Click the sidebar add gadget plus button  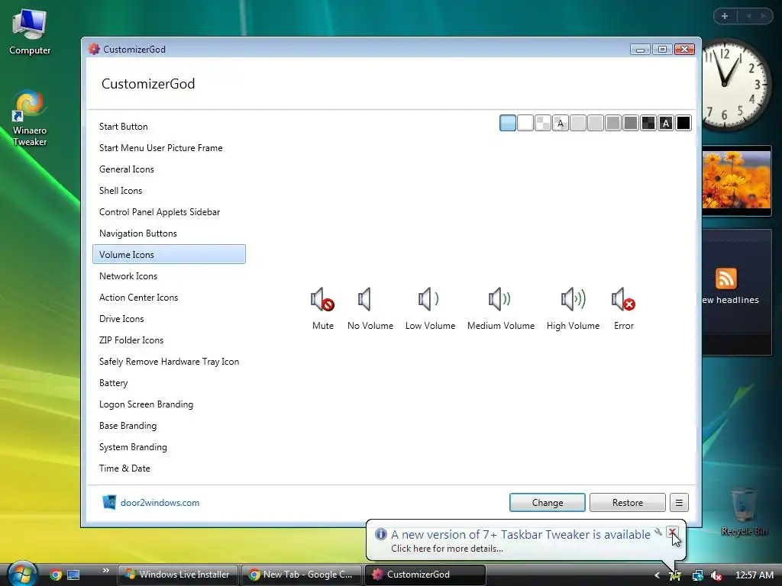coord(725,16)
